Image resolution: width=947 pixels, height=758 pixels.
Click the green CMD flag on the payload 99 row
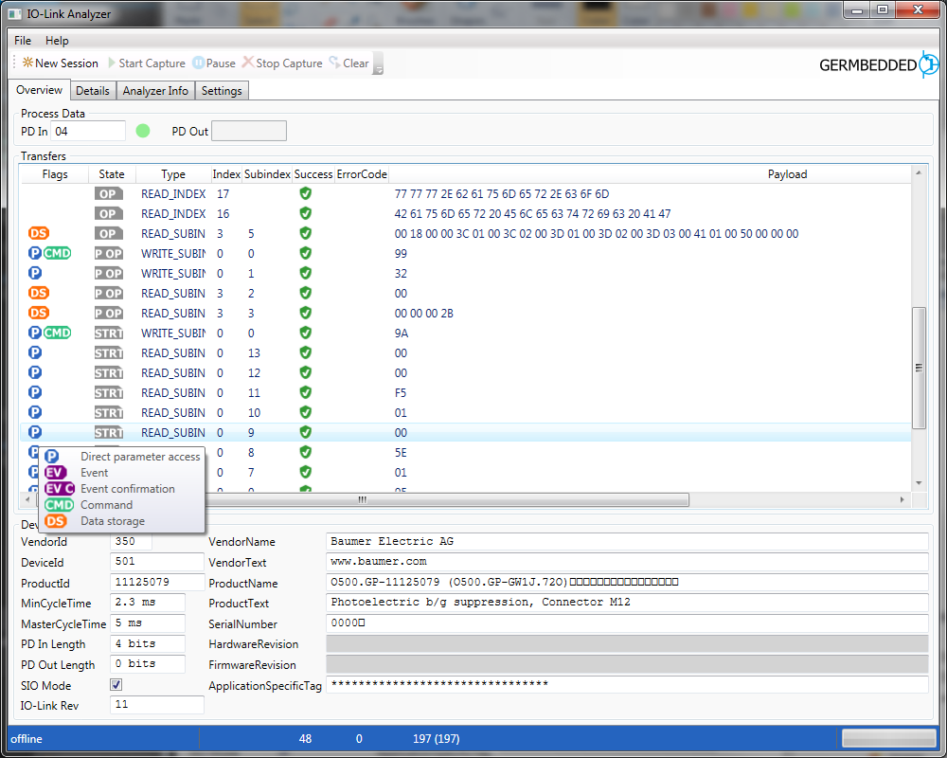coord(58,253)
